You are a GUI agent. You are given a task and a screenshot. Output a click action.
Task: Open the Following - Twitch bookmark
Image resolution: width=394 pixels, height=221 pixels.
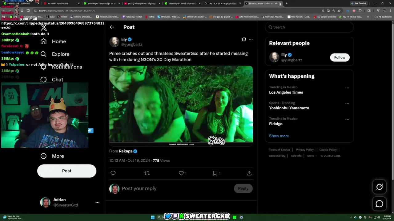[132, 17]
